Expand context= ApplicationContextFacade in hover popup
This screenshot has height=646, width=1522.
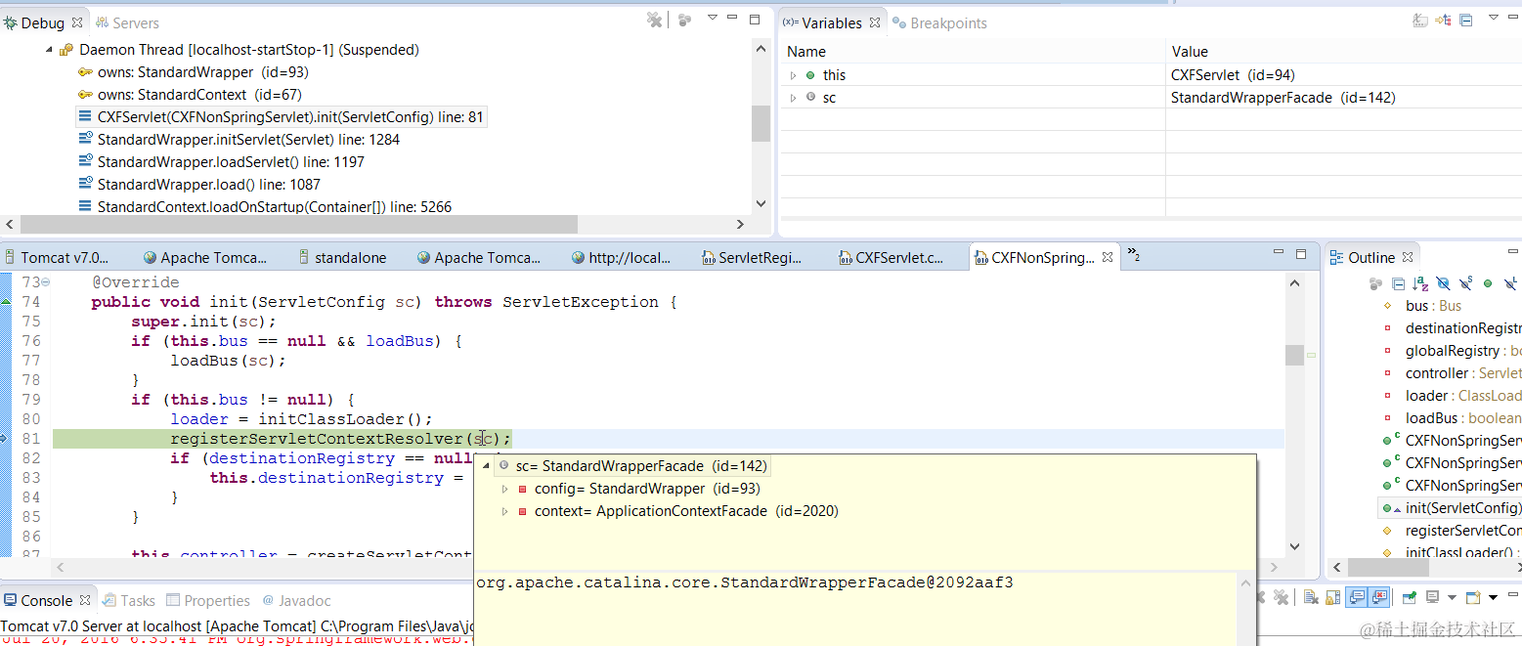pos(504,511)
